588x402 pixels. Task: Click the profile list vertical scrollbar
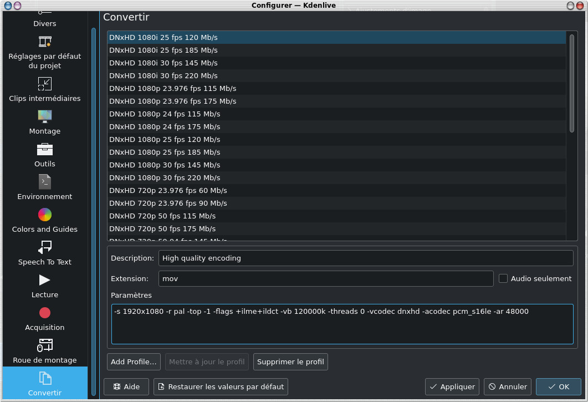coord(571,83)
